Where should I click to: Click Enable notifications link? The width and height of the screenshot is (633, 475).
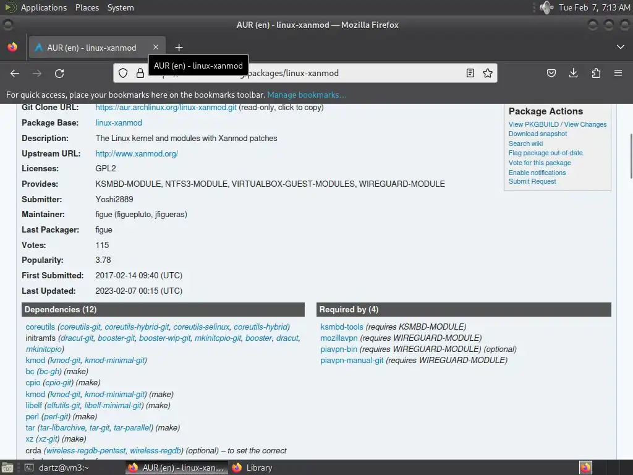tap(537, 173)
